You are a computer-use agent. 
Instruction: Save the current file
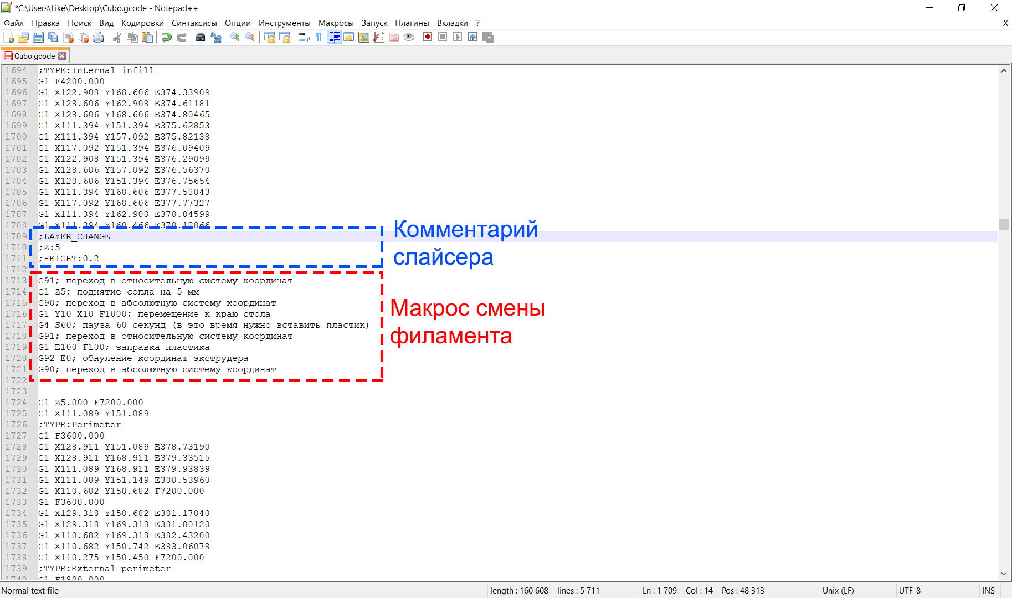coord(38,37)
